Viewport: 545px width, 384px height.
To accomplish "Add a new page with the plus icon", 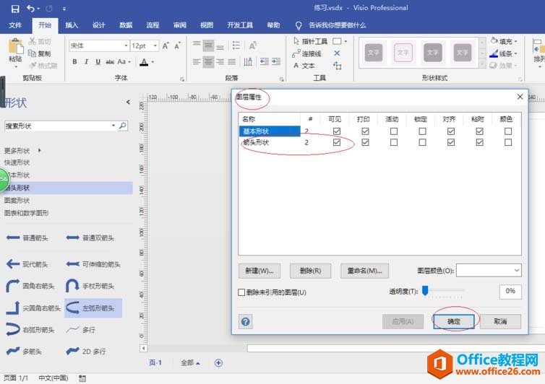I will [x=218, y=363].
